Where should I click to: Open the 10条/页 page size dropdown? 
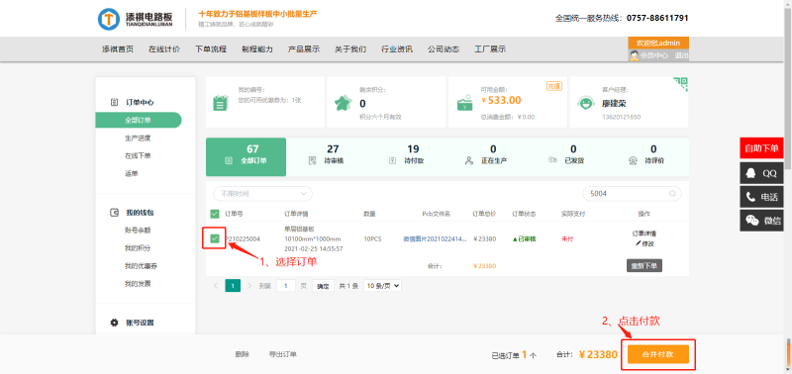click(382, 286)
